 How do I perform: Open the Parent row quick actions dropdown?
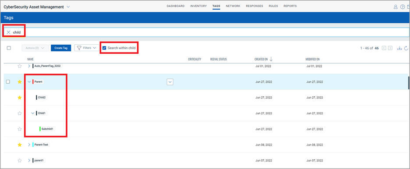(x=170, y=82)
